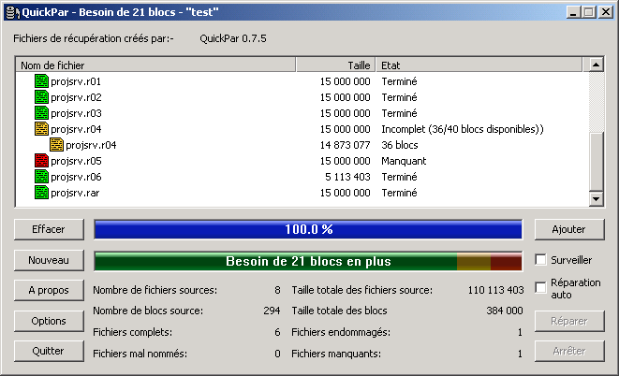This screenshot has width=619, height=376.
Task: Click the blue 100.0 % progress bar
Action: (308, 229)
